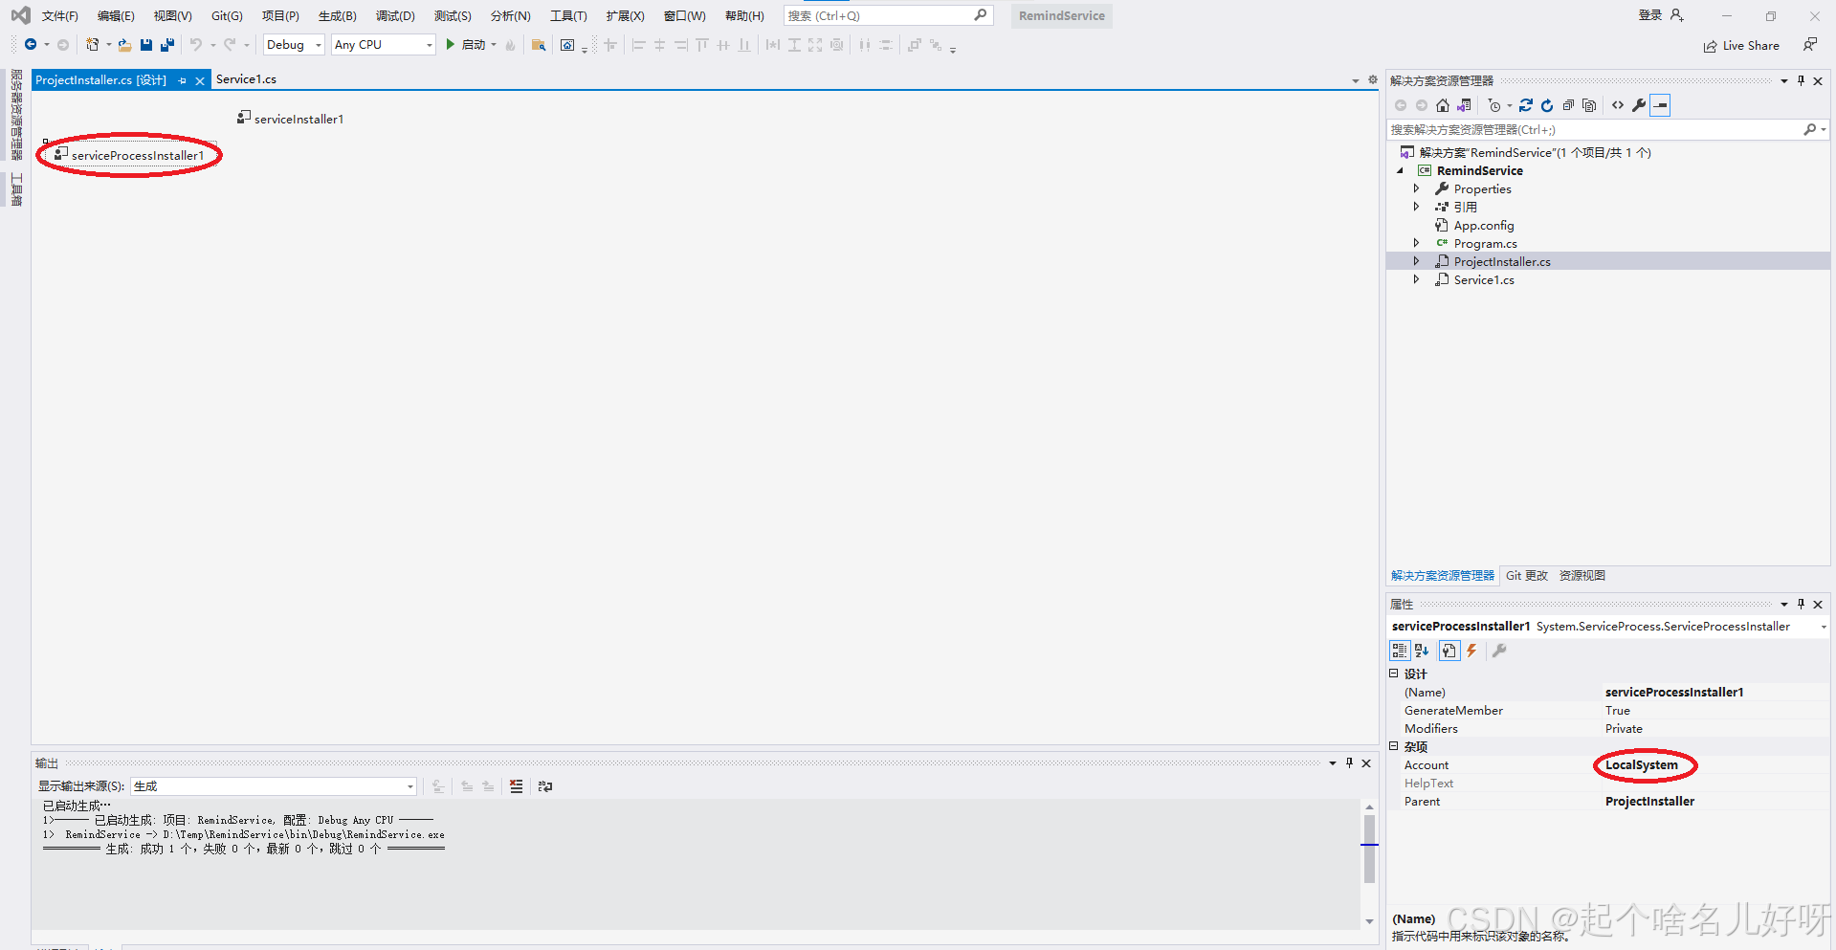Image resolution: width=1836 pixels, height=950 pixels.
Task: Open the Any CPU platform dropdown
Action: coord(383,45)
